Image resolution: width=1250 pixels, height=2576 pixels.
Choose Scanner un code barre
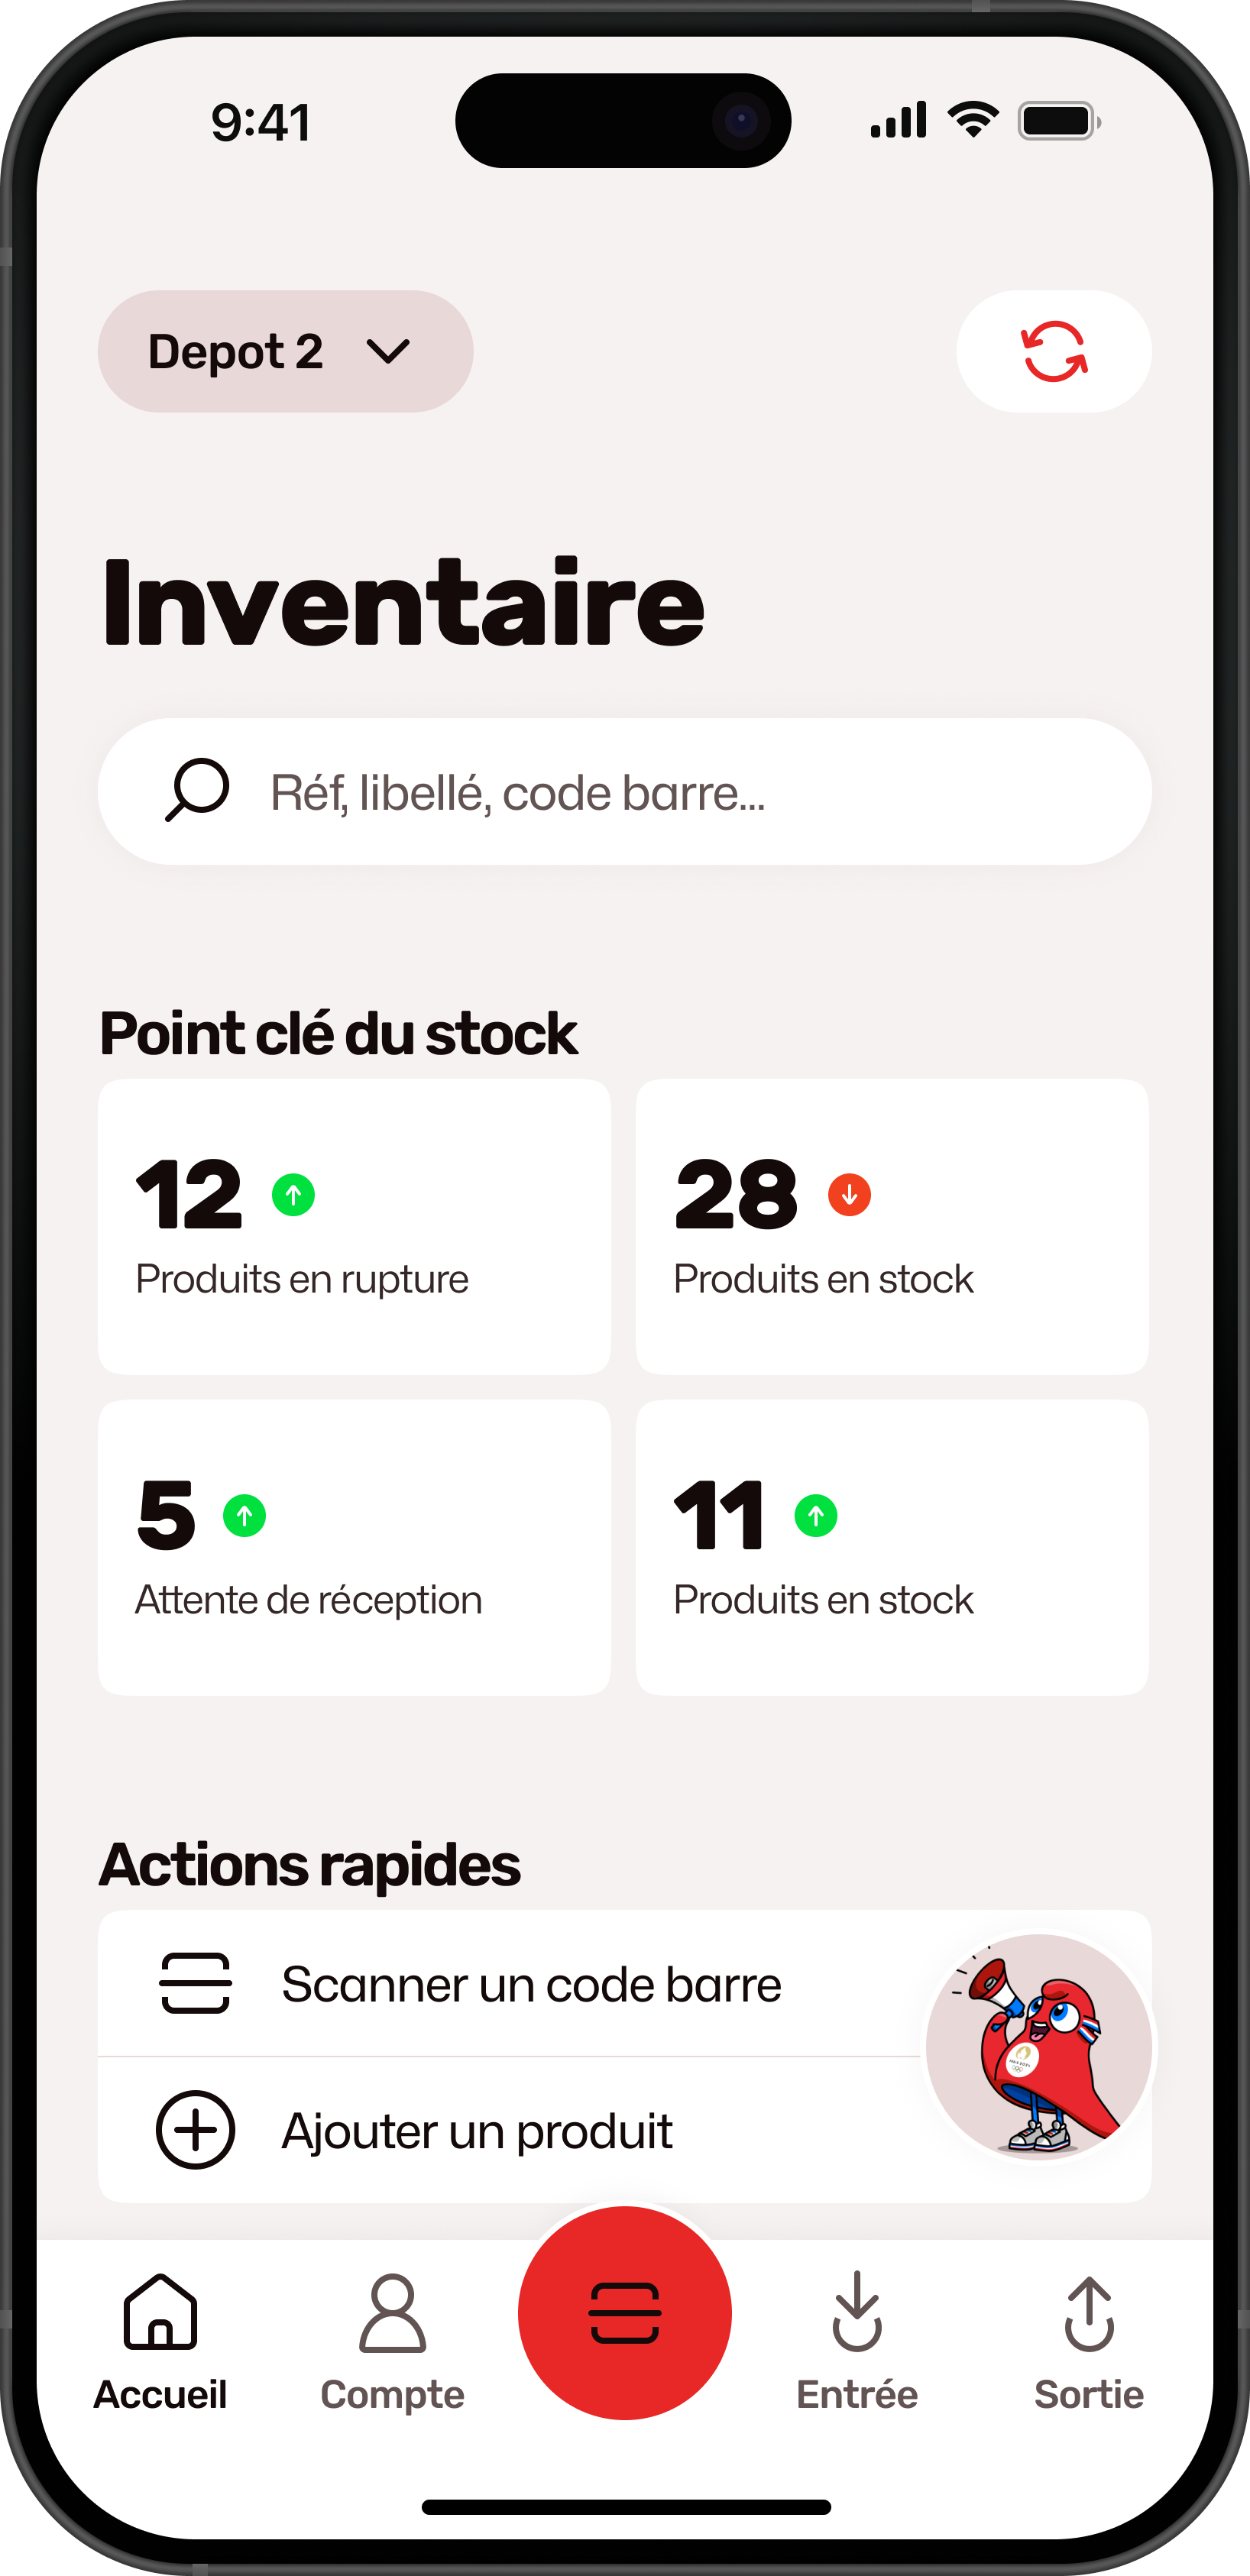pyautogui.click(x=531, y=1984)
